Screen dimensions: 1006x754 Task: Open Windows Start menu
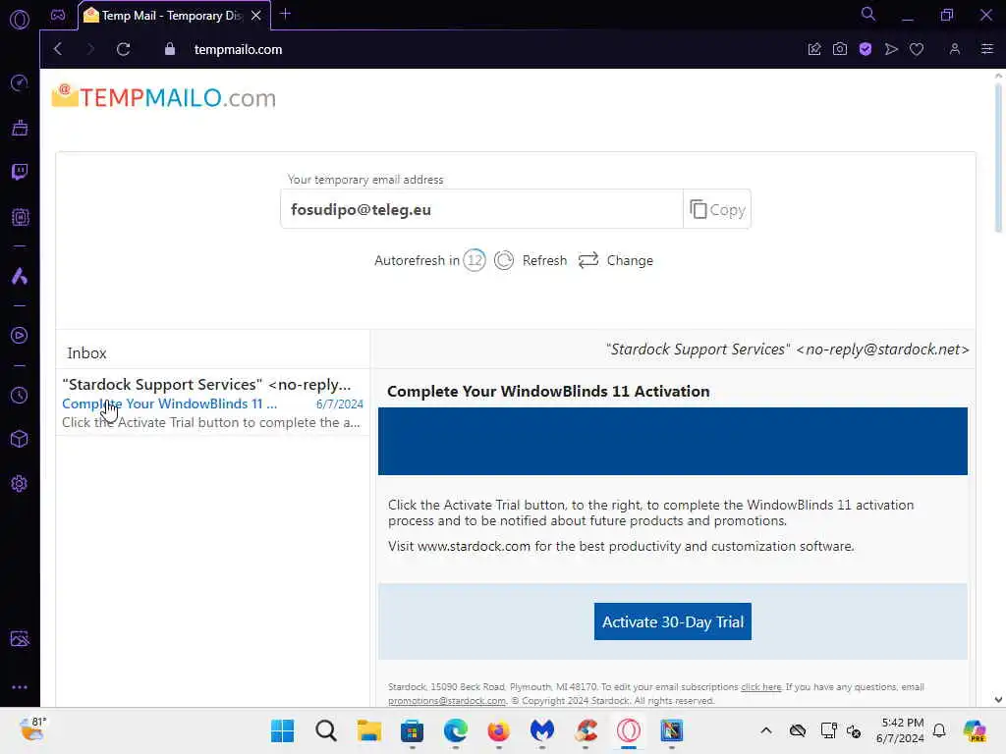[282, 730]
